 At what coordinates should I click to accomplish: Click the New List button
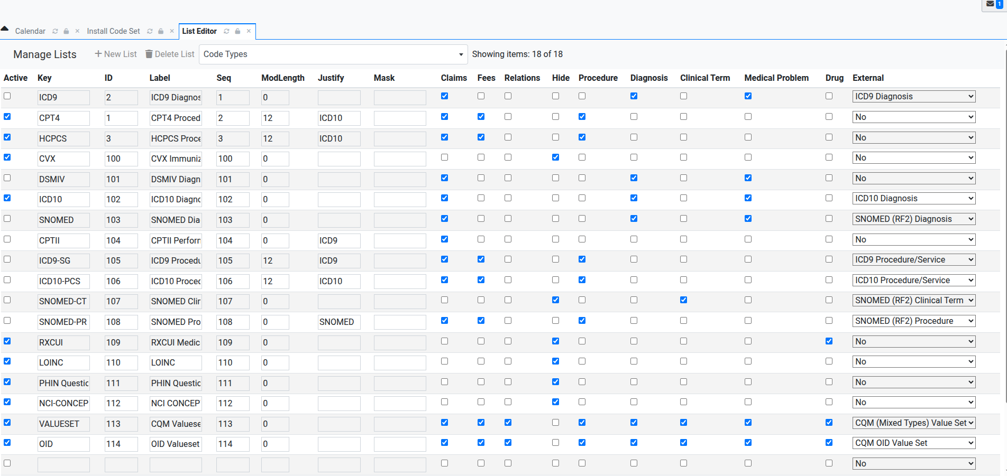116,54
